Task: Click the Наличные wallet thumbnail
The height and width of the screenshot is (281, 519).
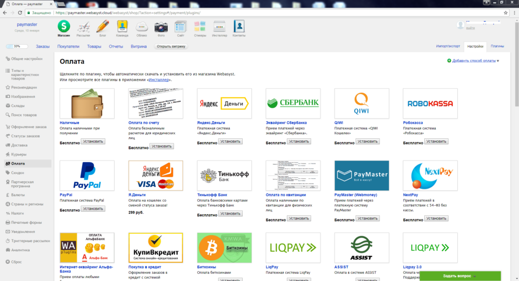Action: click(87, 103)
